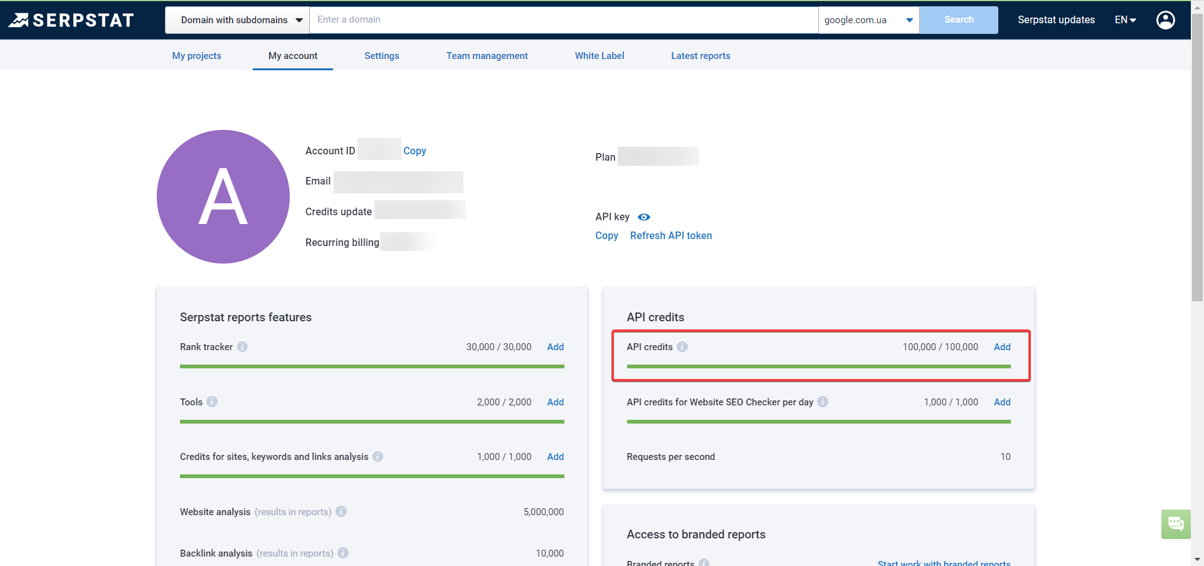1204x566 pixels.
Task: Show info for Branded reports
Action: [704, 562]
